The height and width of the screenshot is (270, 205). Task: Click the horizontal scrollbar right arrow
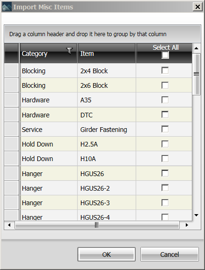click(187, 225)
